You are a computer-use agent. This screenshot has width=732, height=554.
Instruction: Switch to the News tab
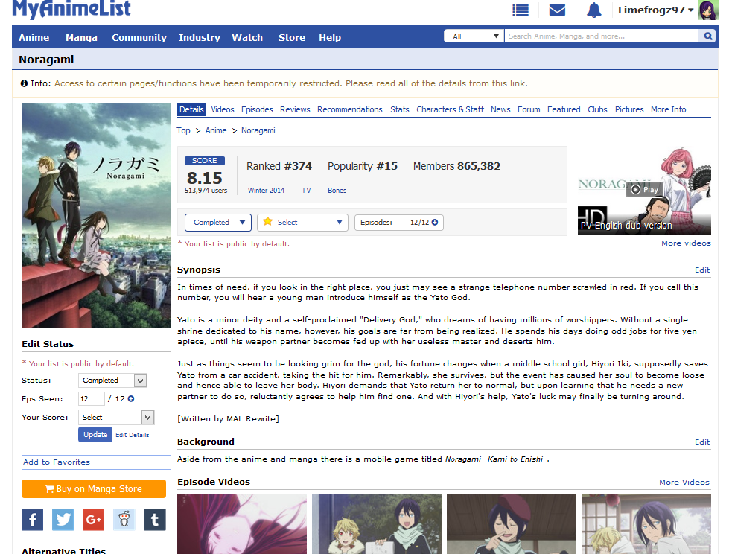[x=500, y=109]
